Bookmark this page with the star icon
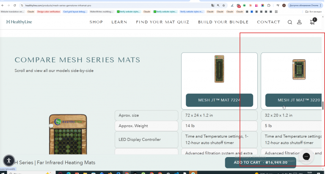The height and width of the screenshot is (174, 325). pyautogui.click(x=223, y=6)
